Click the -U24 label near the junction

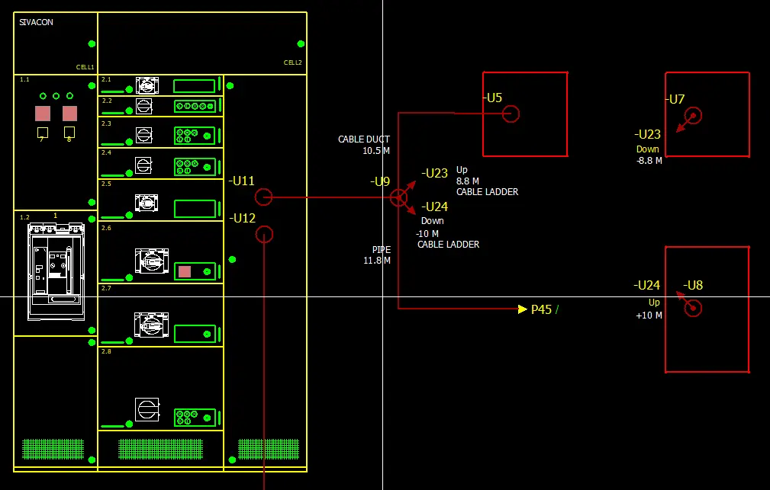coord(434,207)
